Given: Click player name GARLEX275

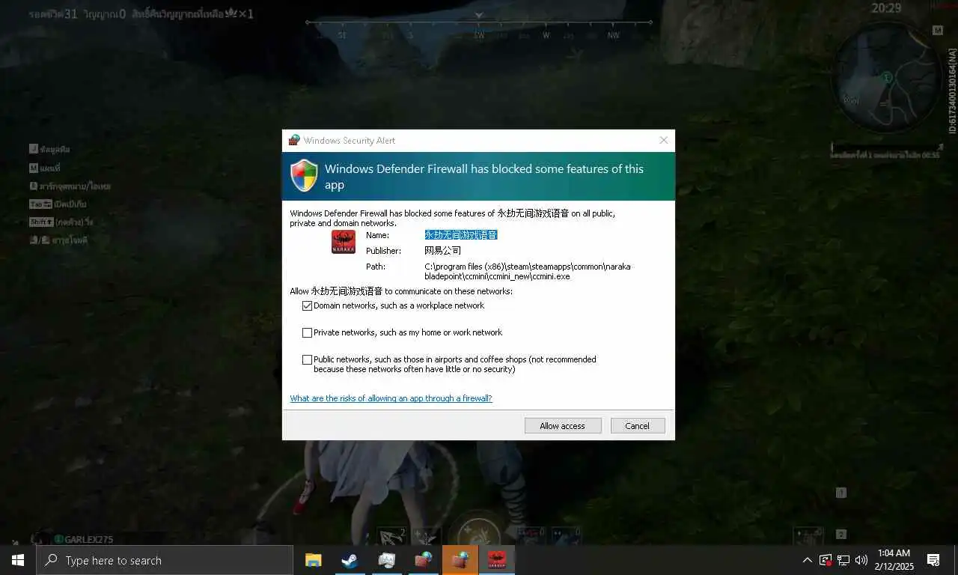Looking at the screenshot, I should [89, 539].
